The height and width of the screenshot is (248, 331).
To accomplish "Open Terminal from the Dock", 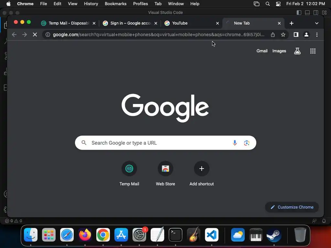I will click(x=176, y=235).
